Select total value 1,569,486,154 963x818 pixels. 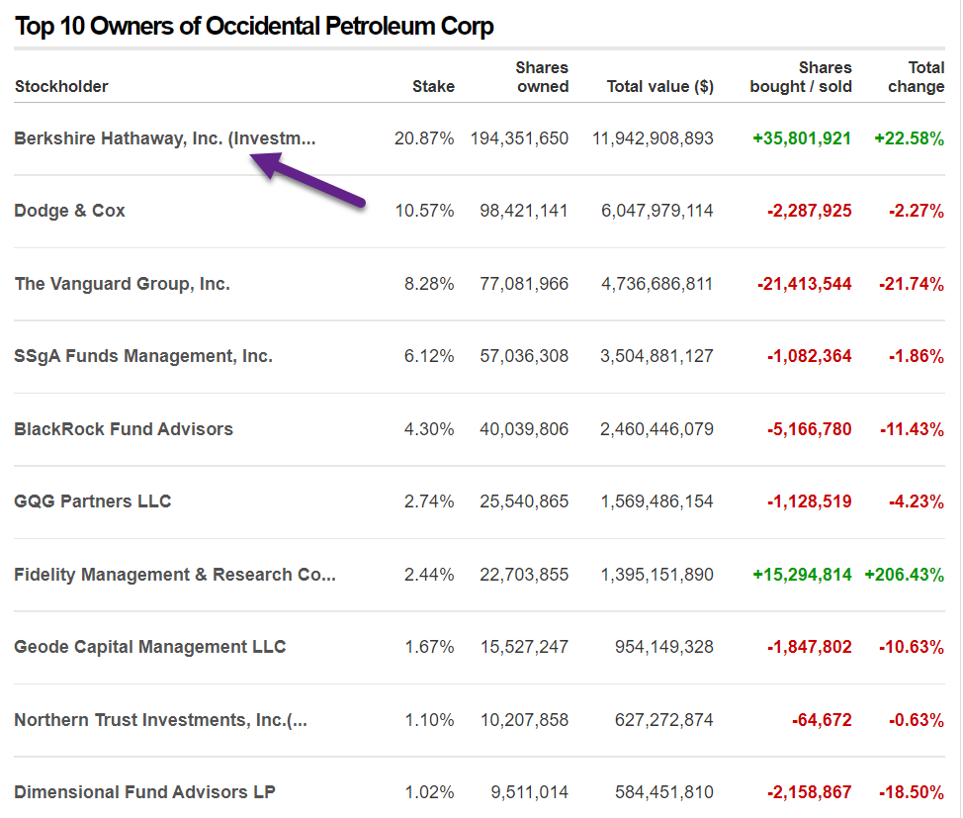tap(657, 501)
